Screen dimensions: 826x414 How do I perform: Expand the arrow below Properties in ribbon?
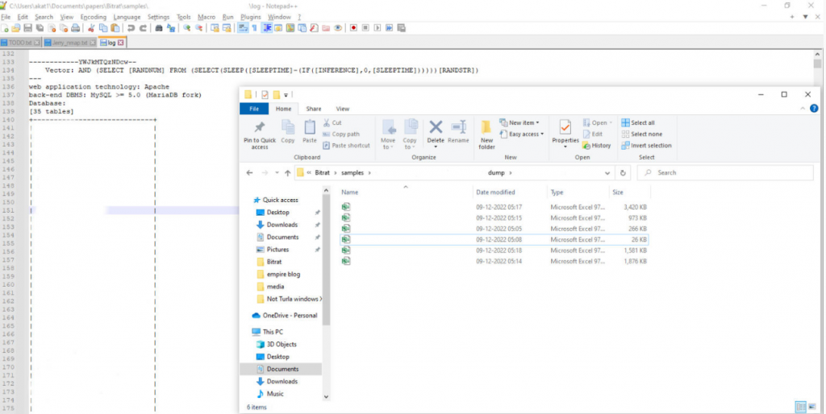point(565,147)
